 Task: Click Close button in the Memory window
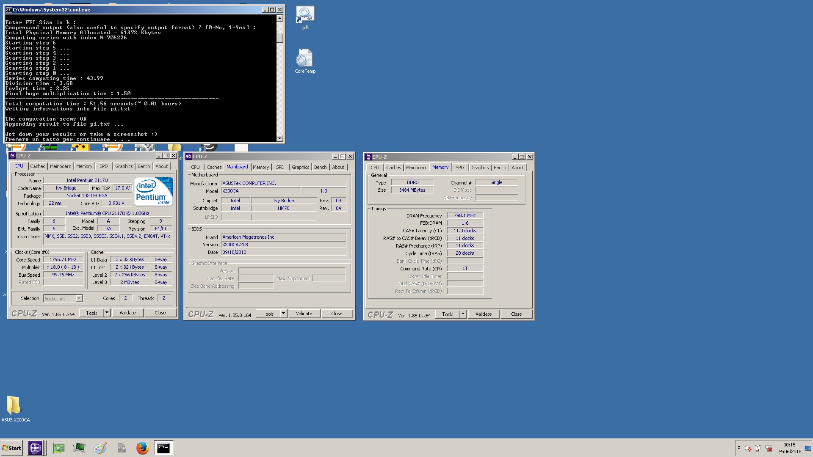coord(516,314)
